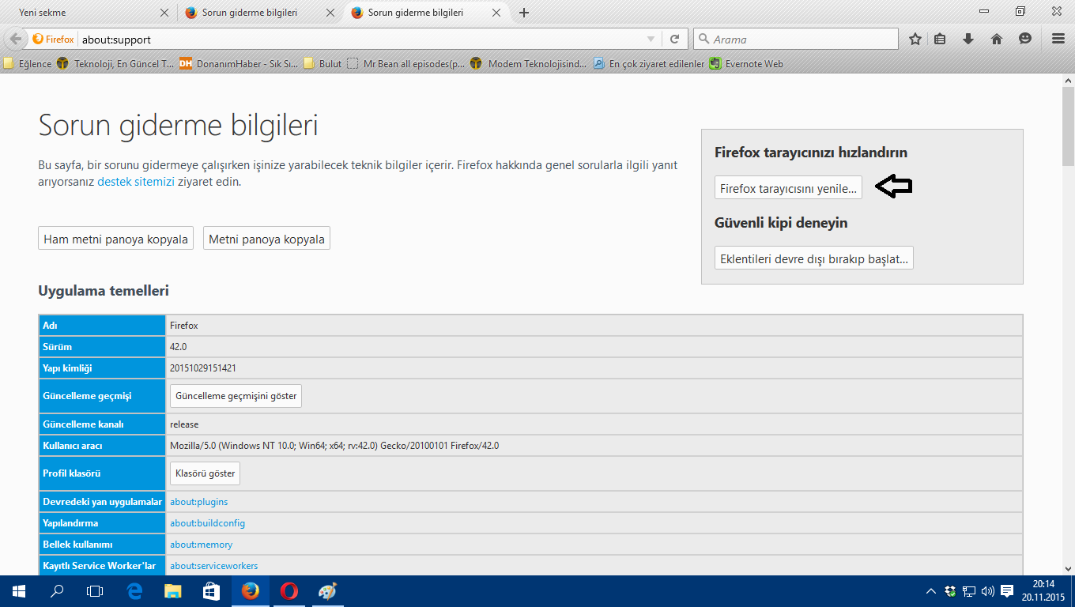Viewport: 1075px width, 607px height.
Task: Open the Action Center notification icon
Action: pos(1007,591)
